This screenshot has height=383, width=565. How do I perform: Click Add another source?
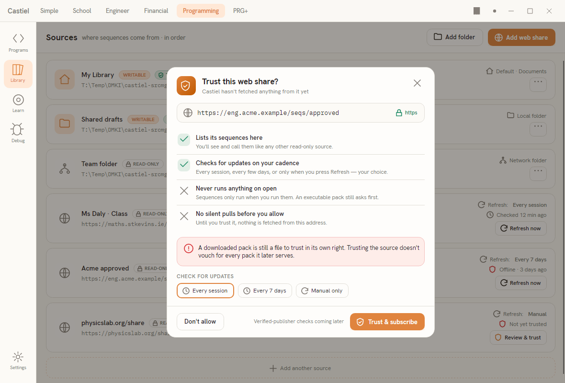tap(301, 368)
